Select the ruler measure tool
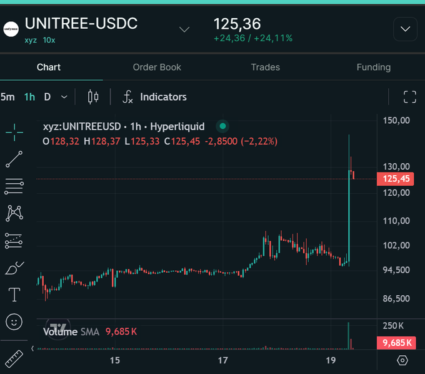425x374 pixels. point(14,358)
